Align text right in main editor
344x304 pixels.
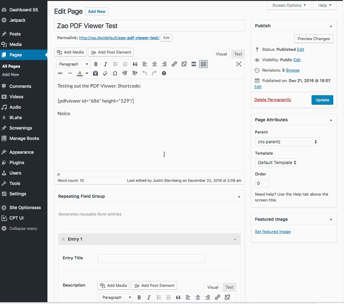[164, 64]
